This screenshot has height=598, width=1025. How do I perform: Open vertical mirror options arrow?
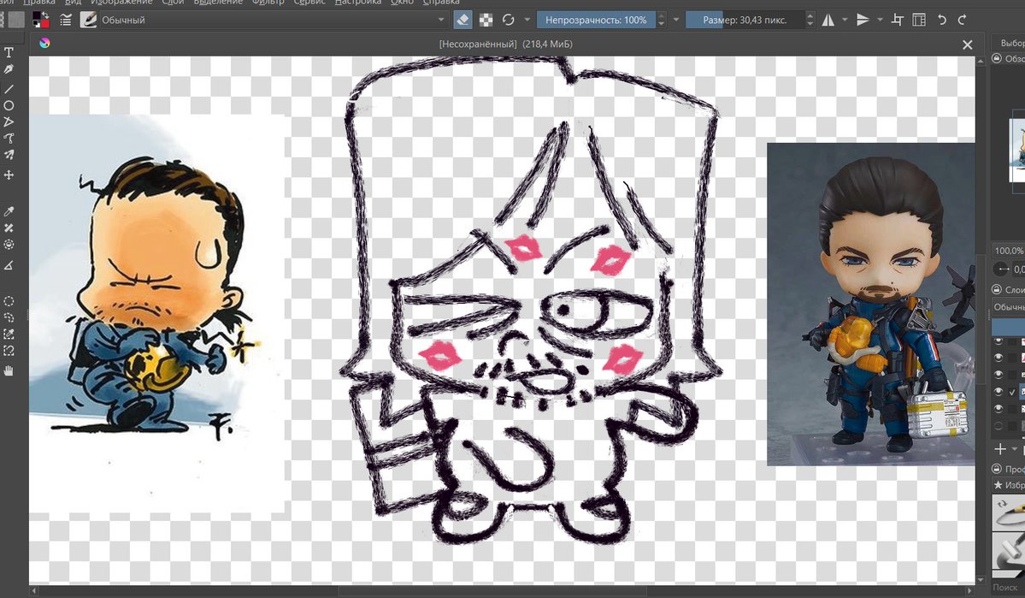[x=880, y=21]
